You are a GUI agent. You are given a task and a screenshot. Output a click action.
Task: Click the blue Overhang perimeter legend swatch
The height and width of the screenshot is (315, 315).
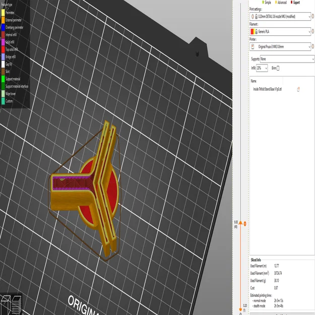pos(3,27)
